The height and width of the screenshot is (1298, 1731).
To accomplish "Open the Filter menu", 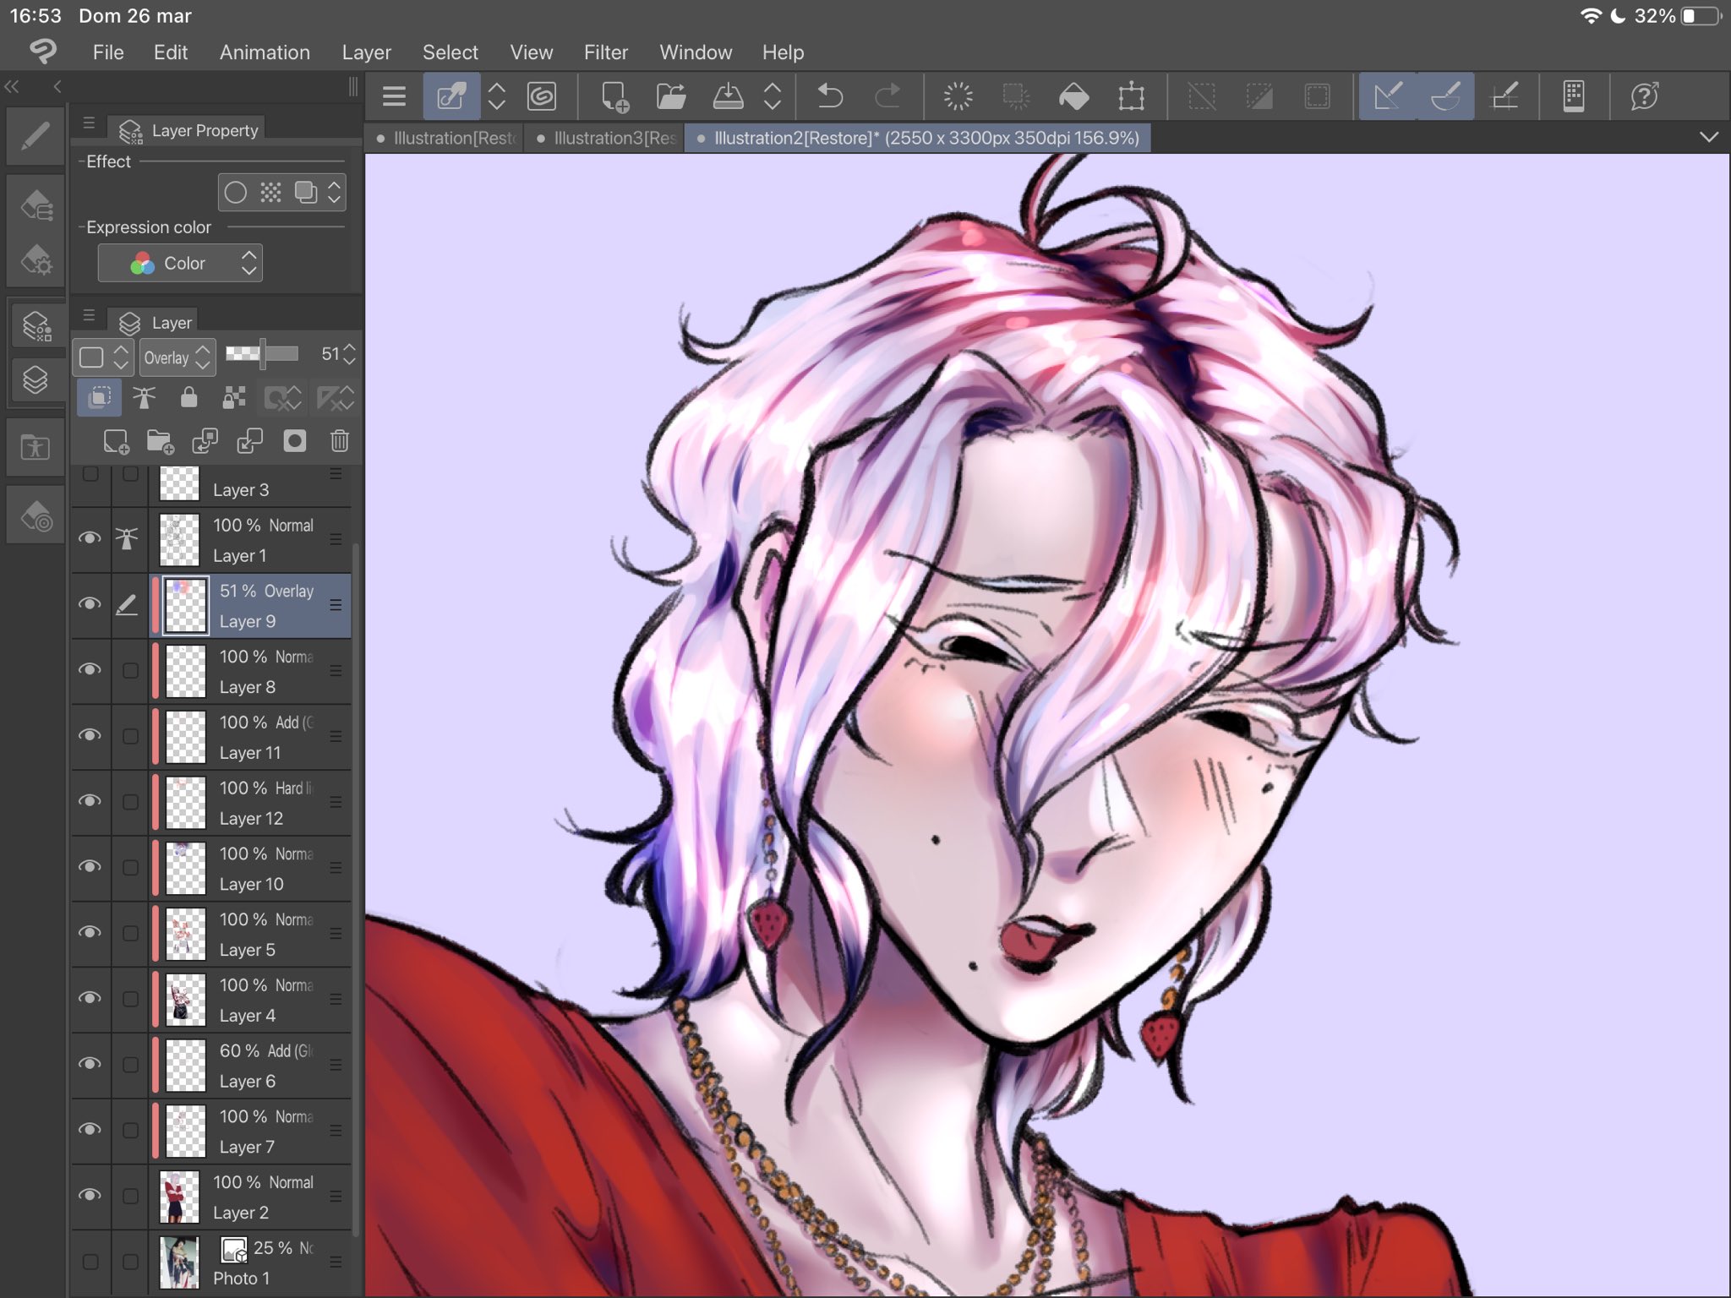I will (605, 52).
